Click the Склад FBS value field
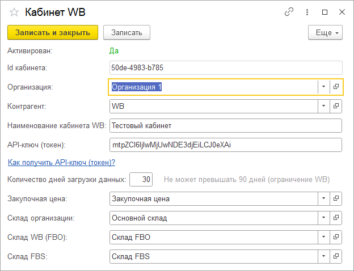The image size is (354, 271). tap(213, 256)
